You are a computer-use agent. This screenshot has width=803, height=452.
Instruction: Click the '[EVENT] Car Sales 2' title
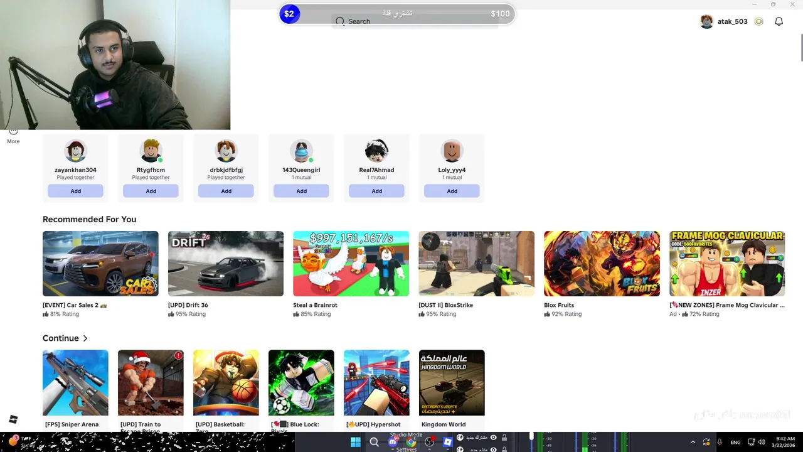[x=75, y=305]
